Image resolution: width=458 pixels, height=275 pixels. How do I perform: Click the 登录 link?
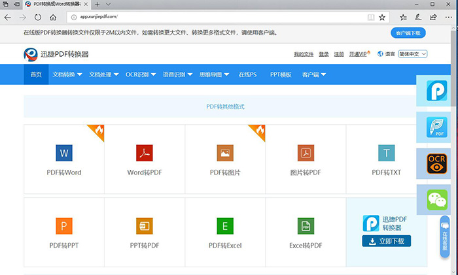click(x=324, y=54)
